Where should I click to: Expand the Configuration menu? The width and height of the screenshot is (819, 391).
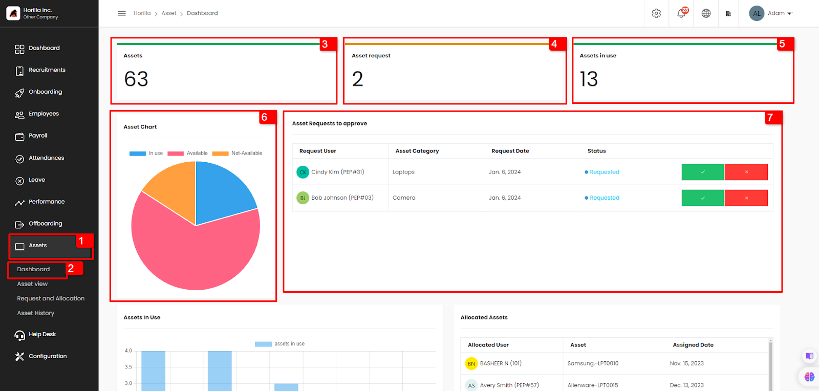pyautogui.click(x=41, y=357)
